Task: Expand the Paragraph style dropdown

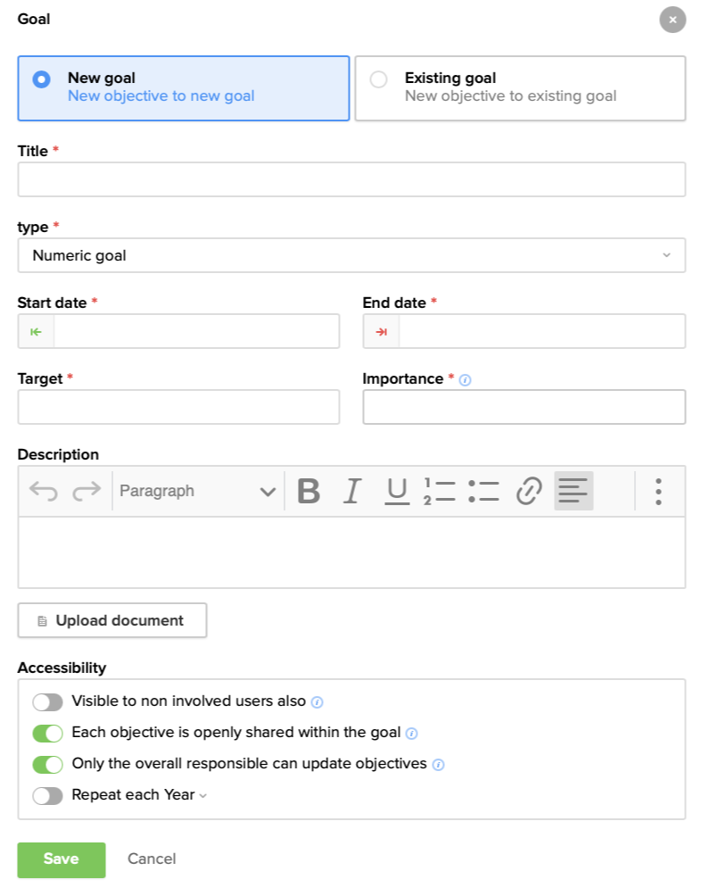Action: point(197,491)
